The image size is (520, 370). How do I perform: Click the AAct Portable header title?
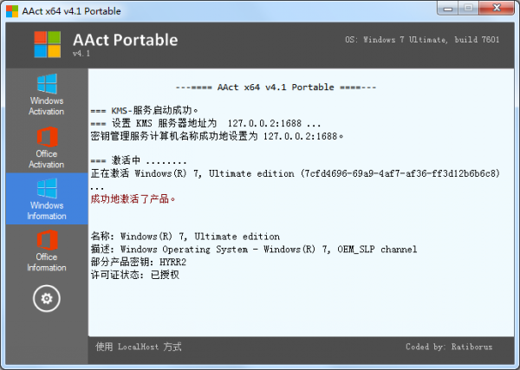pos(126,40)
